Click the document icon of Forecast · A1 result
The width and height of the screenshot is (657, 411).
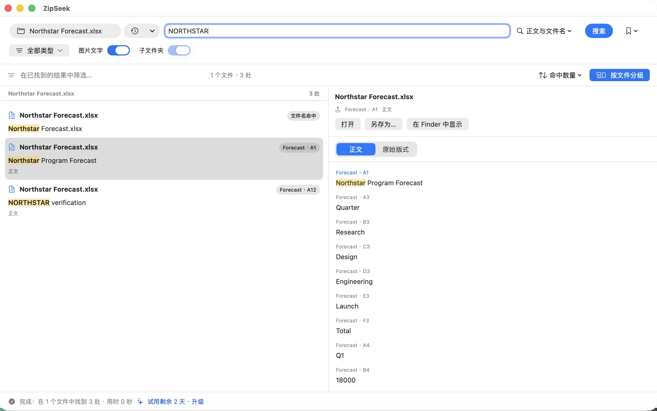pyautogui.click(x=12, y=147)
